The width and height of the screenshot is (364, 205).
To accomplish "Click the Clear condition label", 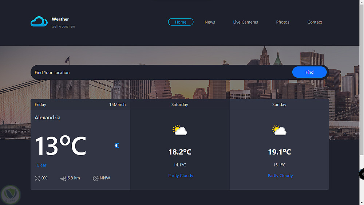I will pos(41,165).
